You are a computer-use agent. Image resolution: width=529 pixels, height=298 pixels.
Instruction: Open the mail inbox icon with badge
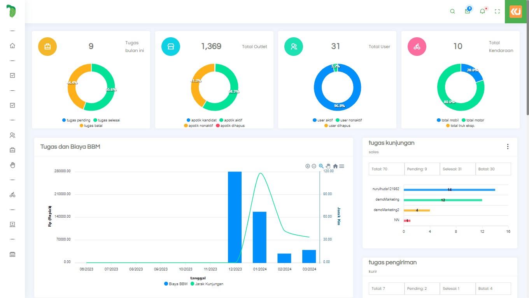tap(468, 12)
